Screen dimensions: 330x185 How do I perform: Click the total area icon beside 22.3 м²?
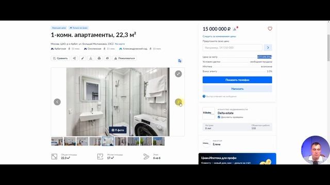[x=54, y=156]
